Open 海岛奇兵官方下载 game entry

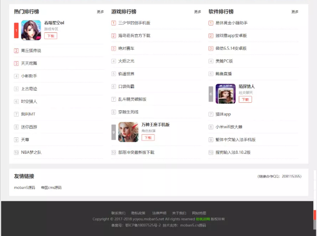134,35
